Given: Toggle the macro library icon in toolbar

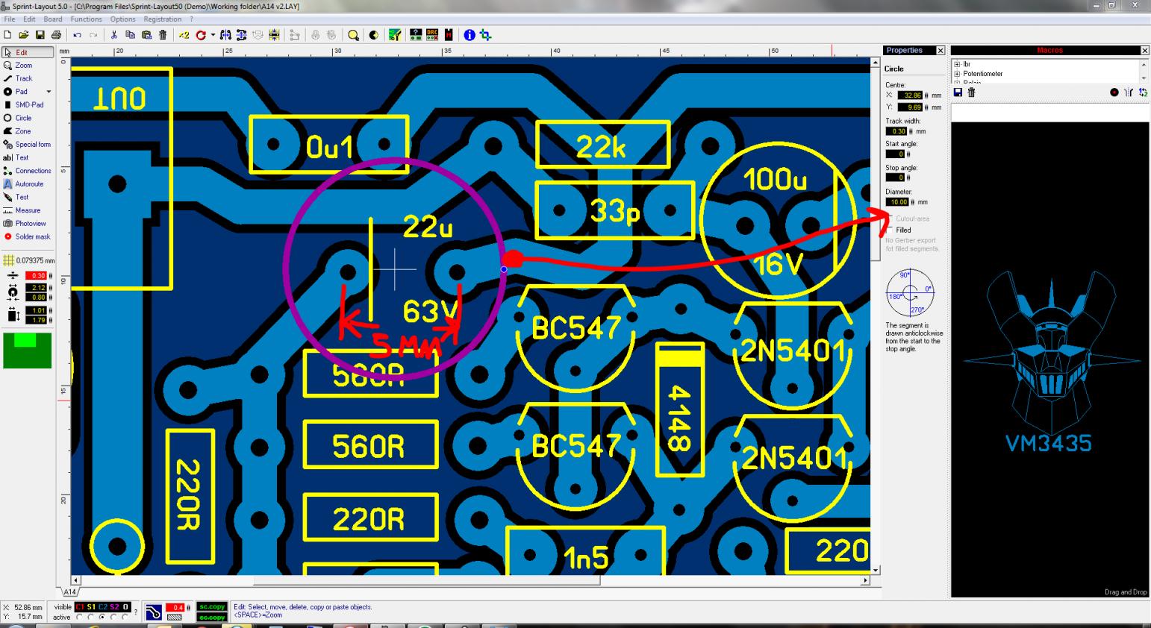Looking at the screenshot, I should (x=449, y=35).
